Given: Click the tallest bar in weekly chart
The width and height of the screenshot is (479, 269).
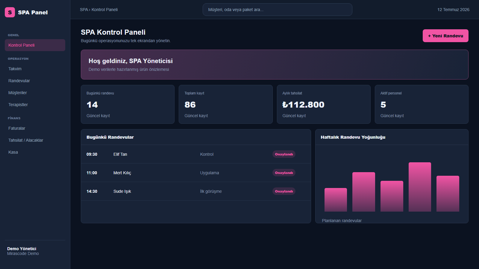Looking at the screenshot, I should click(x=420, y=187).
